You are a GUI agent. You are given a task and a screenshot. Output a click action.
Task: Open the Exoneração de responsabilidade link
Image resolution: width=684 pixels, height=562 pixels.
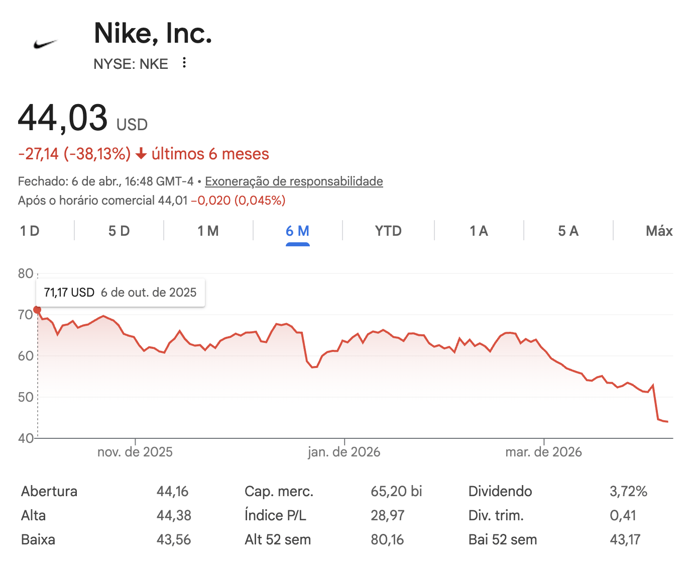(x=294, y=181)
